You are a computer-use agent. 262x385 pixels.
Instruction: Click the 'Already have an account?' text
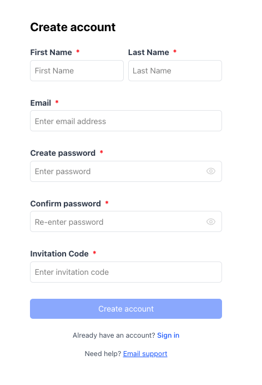coord(114,335)
